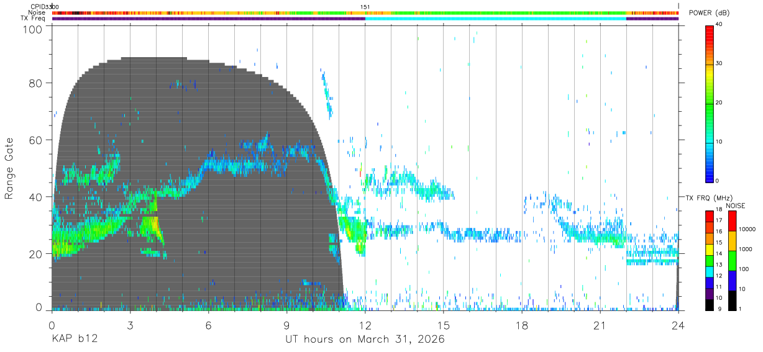Click the x-axis tick label '24'

(x=678, y=326)
